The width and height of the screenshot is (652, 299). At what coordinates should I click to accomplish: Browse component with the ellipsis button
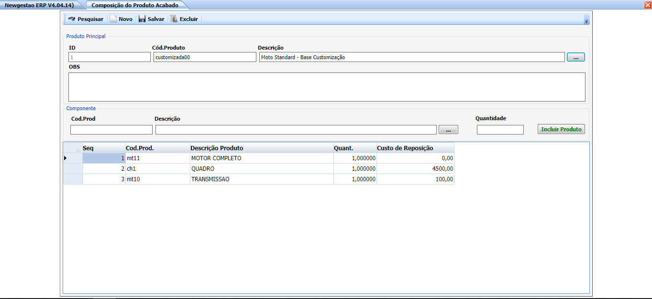(448, 130)
